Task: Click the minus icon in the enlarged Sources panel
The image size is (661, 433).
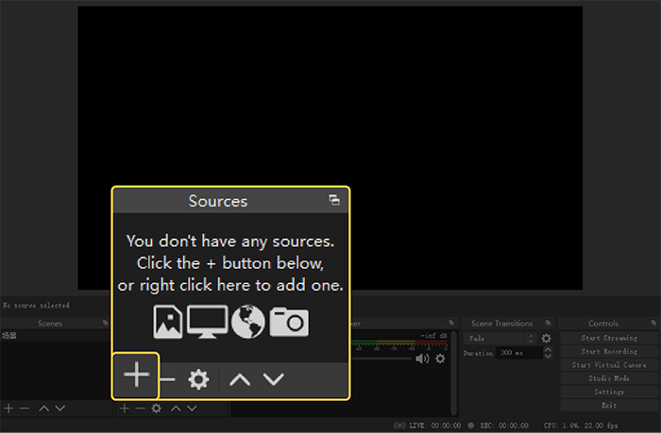Action: click(x=167, y=379)
